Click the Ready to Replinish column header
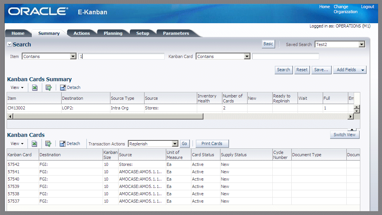This screenshot has width=382, height=215. pyautogui.click(x=285, y=98)
